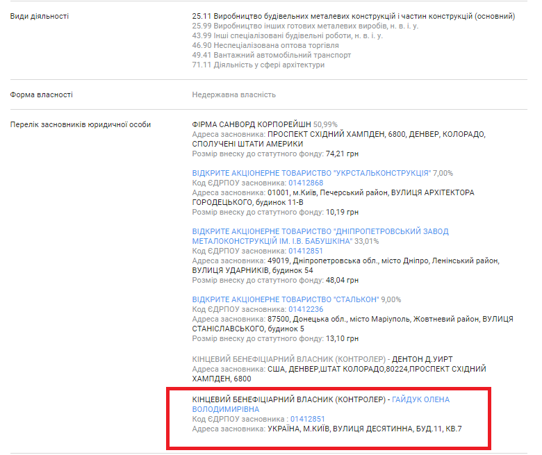Click code 01412851 under ГАЙДУК ОЛЕНА
The image size is (542, 455).
[x=306, y=420]
